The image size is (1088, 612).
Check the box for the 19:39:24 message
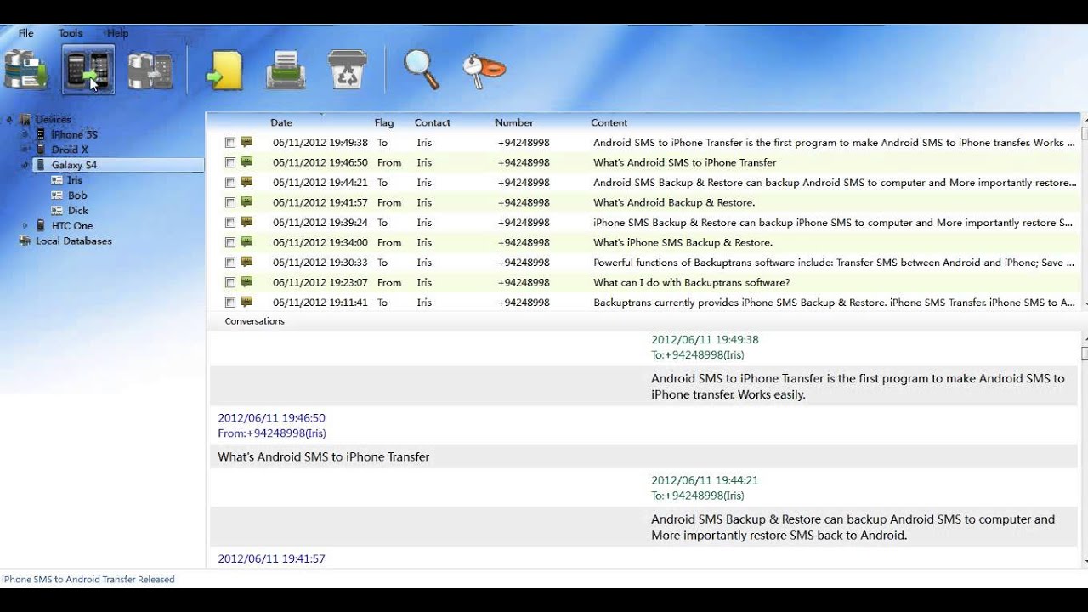(x=230, y=223)
